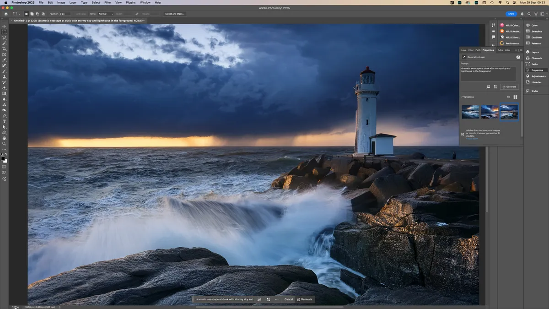
Task: Switch Variations to grid view
Action: pos(515,97)
